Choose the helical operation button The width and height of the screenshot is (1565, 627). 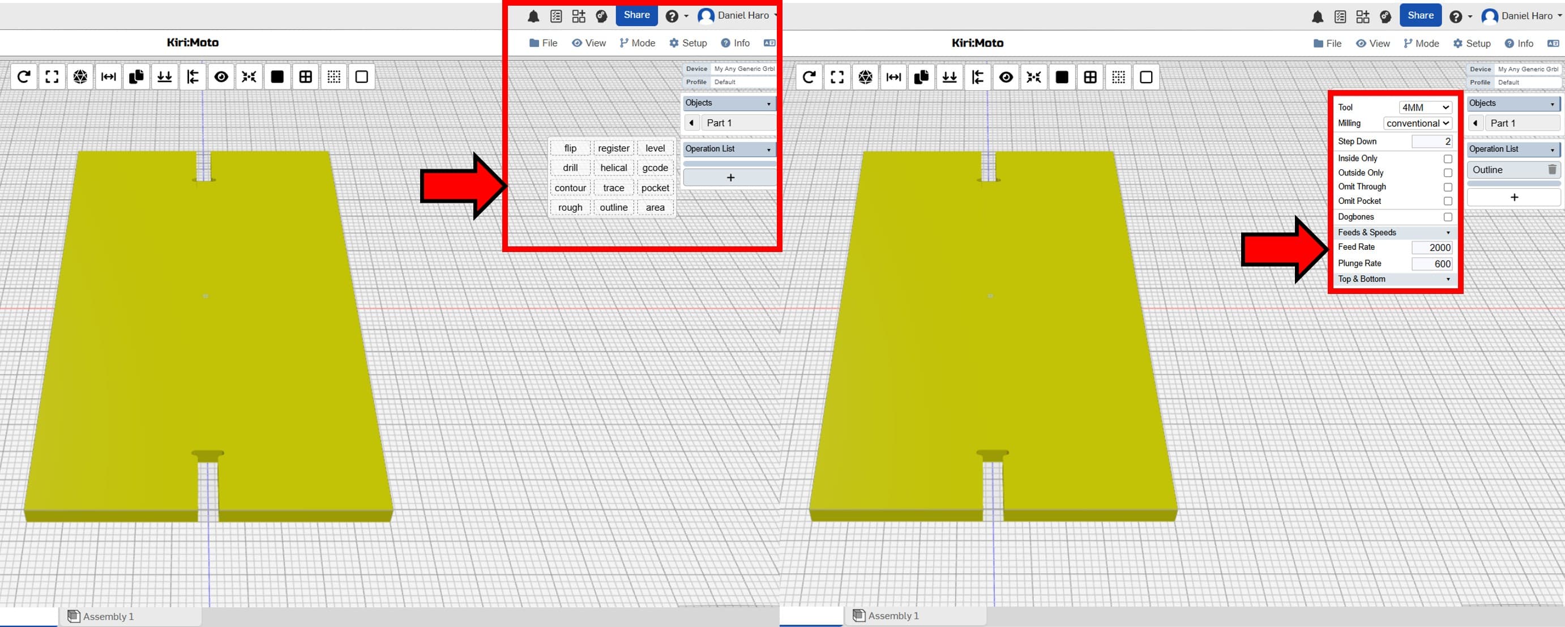coord(613,168)
